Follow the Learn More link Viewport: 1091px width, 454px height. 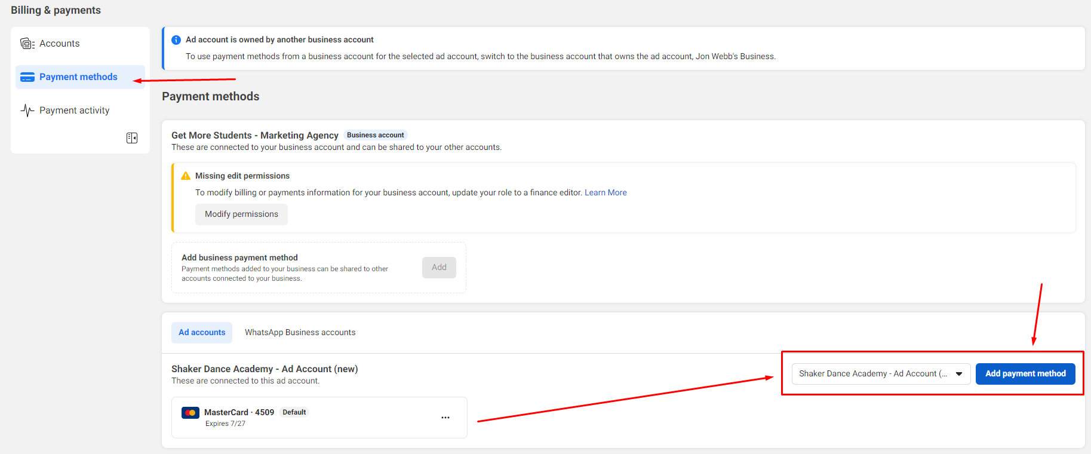(606, 192)
